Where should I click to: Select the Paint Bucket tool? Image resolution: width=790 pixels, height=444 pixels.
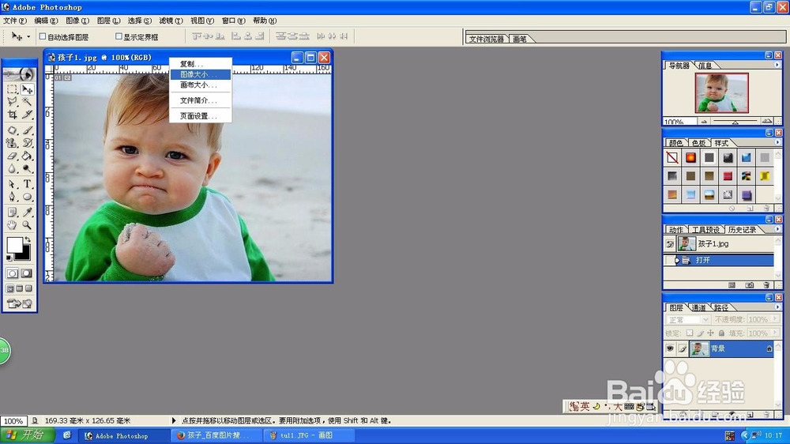(27, 156)
